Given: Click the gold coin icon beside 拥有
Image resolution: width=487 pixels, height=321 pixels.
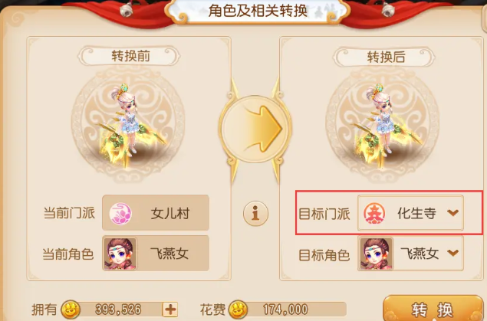Looking at the screenshot, I should [71, 310].
